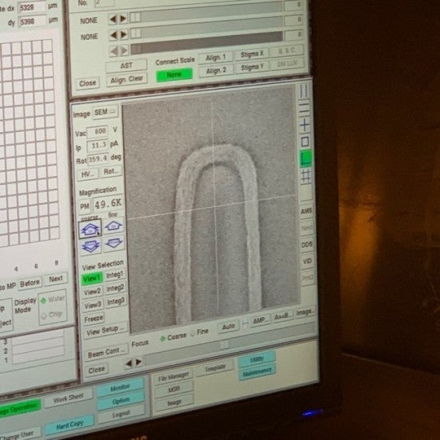
Task: Click the Auto focus button
Action: point(229,326)
